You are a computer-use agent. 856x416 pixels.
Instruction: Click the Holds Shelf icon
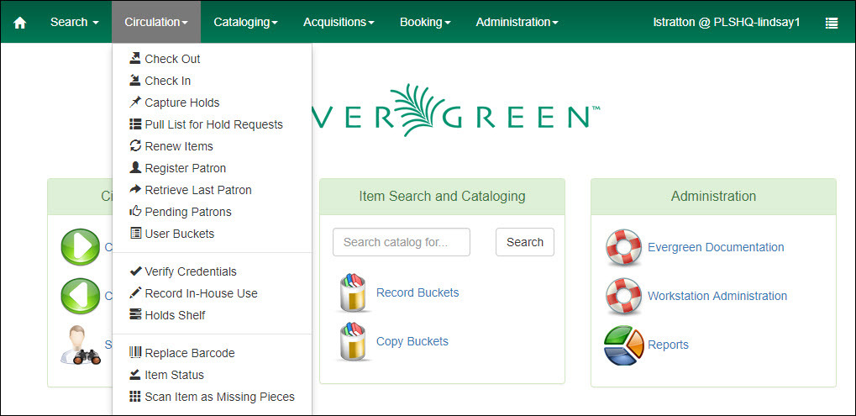(x=135, y=315)
